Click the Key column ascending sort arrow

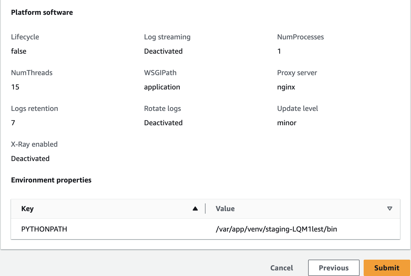click(x=195, y=209)
